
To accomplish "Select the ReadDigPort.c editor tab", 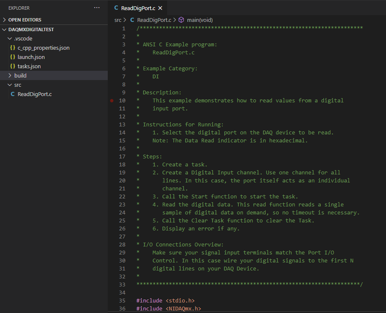I will click(x=137, y=8).
